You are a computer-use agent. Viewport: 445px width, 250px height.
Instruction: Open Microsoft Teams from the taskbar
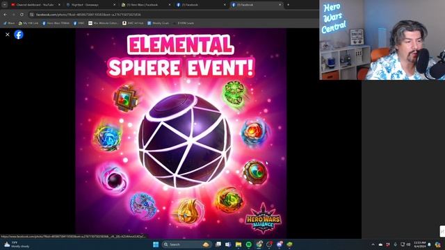(x=228, y=244)
